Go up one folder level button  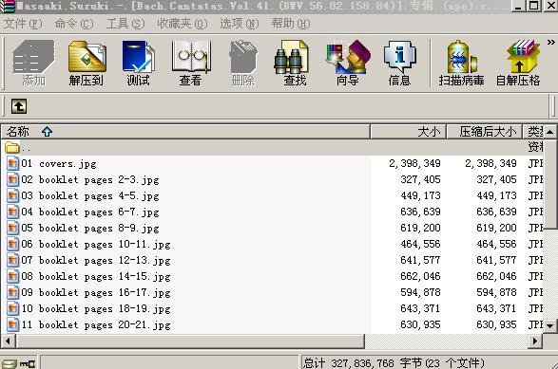pyautogui.click(x=19, y=106)
